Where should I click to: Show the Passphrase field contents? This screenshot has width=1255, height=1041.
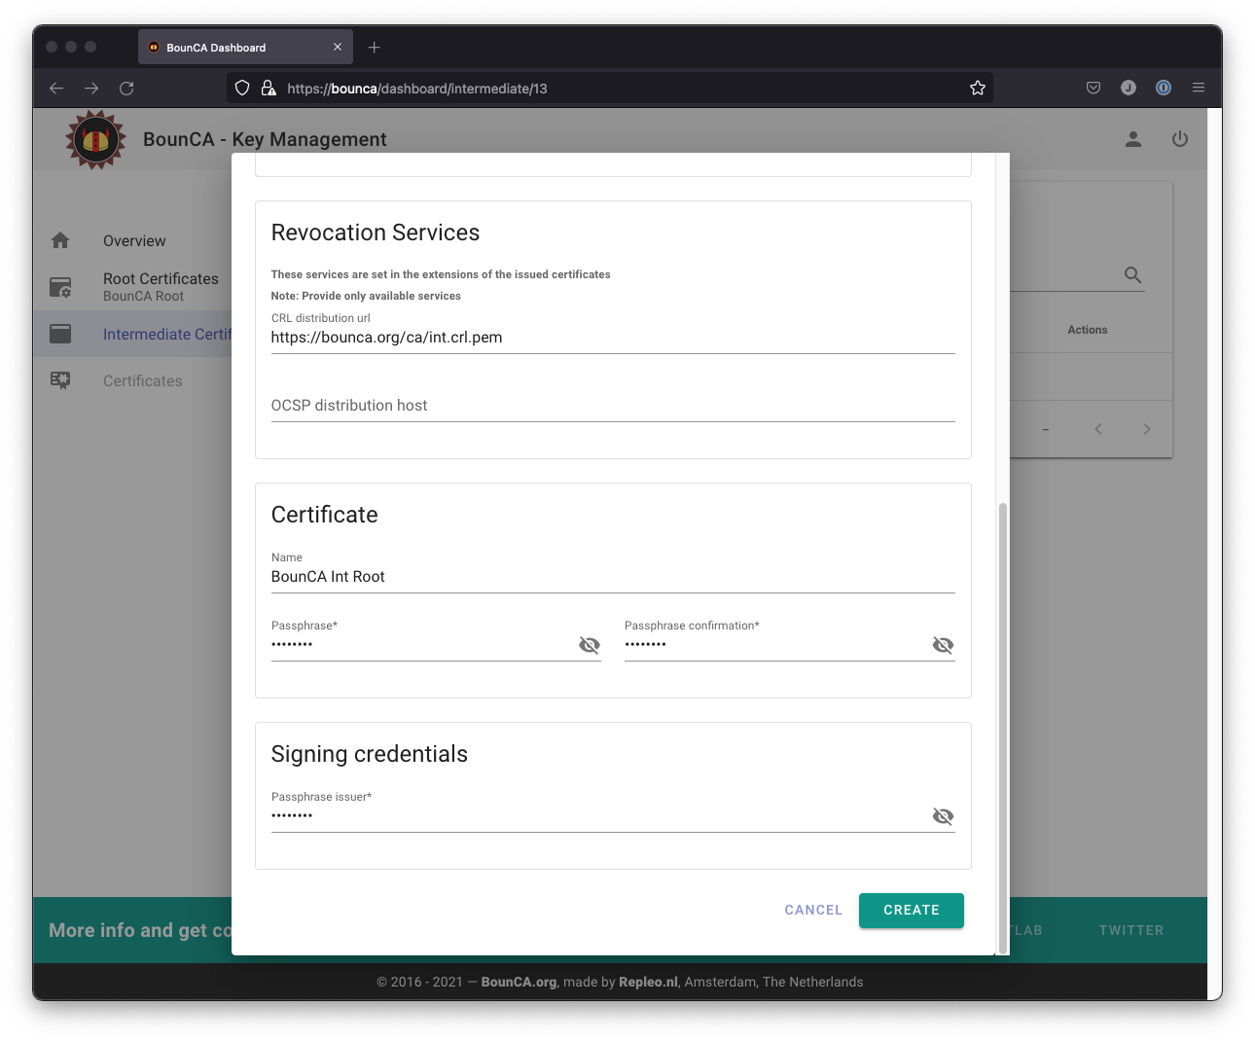[590, 645]
